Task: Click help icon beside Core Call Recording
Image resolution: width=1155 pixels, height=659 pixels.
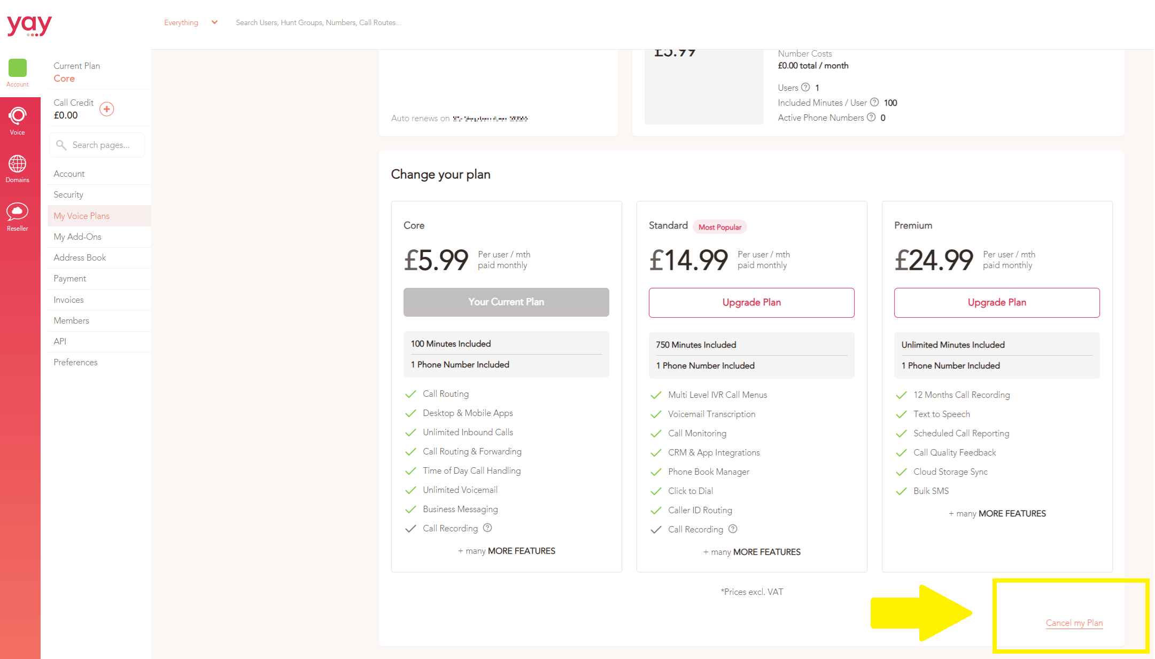Action: click(487, 528)
